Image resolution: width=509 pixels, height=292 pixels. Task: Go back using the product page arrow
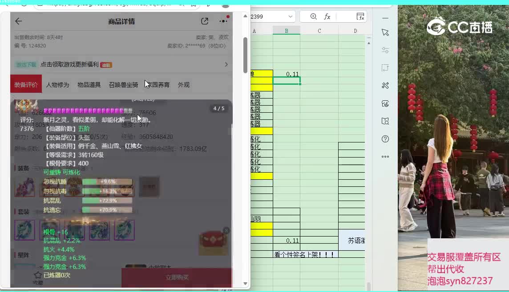(x=18, y=21)
